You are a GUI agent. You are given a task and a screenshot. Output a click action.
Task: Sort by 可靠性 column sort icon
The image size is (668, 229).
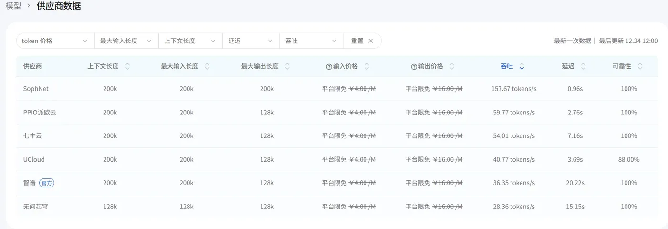(640, 67)
